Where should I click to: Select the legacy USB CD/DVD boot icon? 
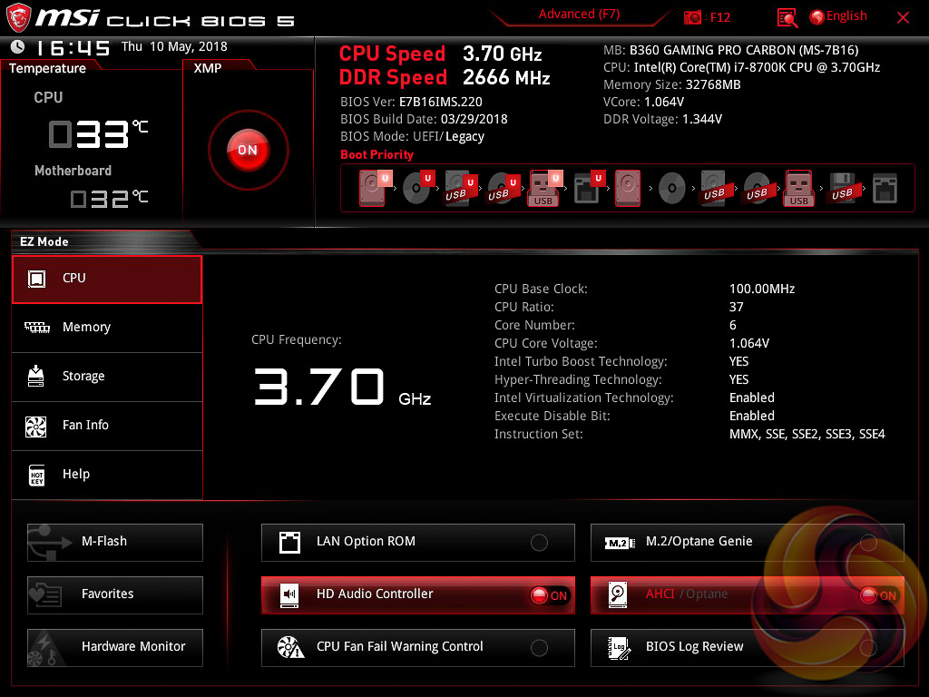[758, 188]
